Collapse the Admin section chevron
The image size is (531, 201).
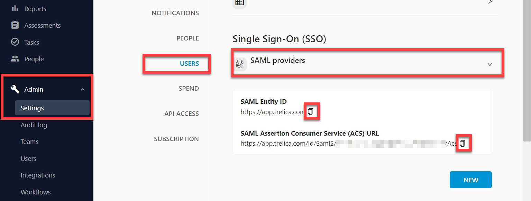pyautogui.click(x=83, y=90)
